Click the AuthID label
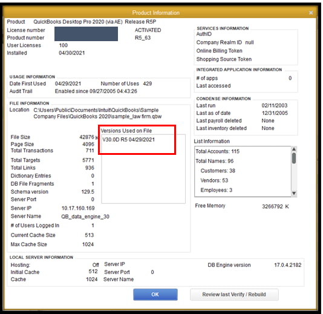This screenshot has width=323, height=314. [x=204, y=34]
